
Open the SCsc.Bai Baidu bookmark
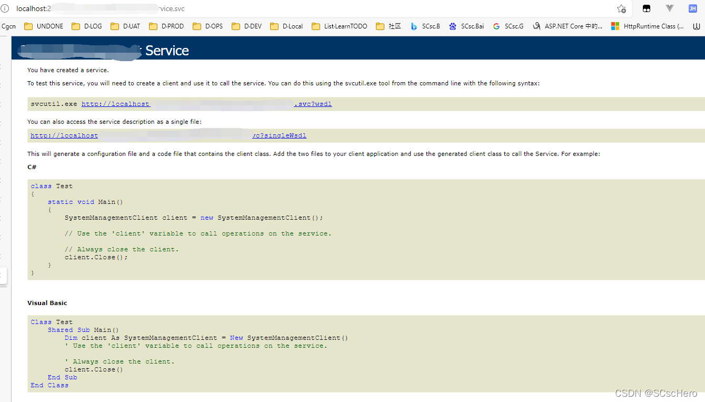(466, 26)
